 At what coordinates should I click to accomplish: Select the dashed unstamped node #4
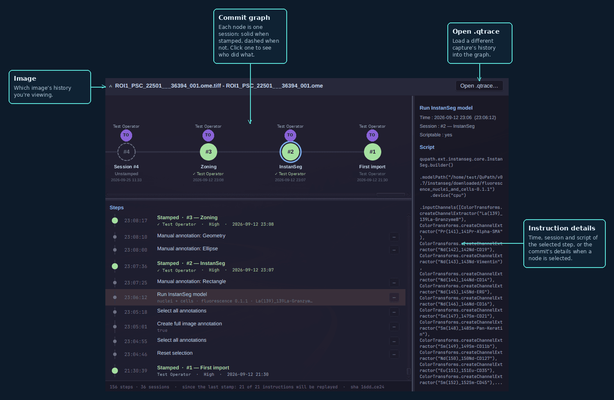[x=127, y=152]
